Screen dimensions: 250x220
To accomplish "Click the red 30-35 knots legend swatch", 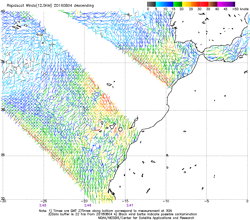I will point(204,4).
